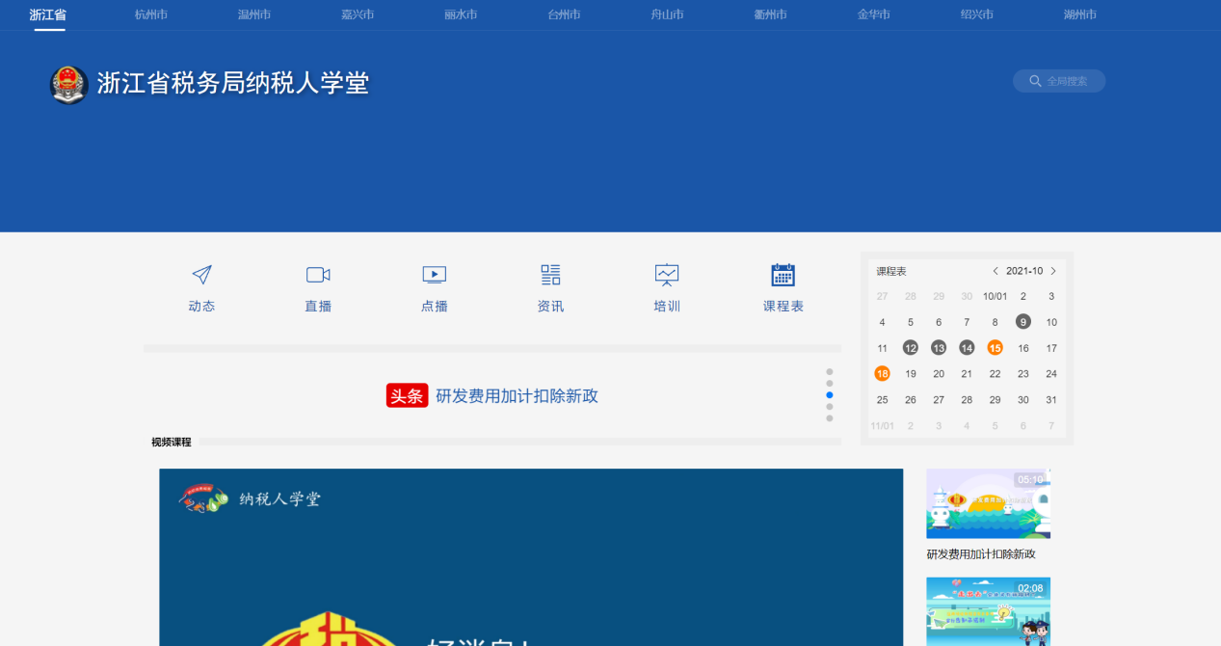Click date 10 in the calendar
This screenshot has height=646, width=1221.
1051,322
